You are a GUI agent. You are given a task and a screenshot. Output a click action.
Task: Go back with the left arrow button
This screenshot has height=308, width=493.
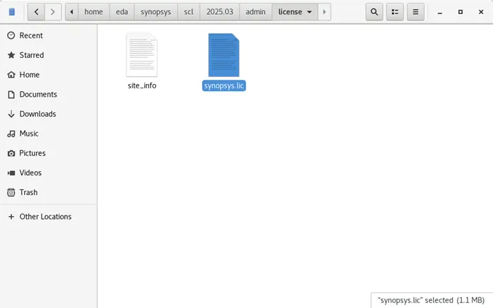click(36, 12)
